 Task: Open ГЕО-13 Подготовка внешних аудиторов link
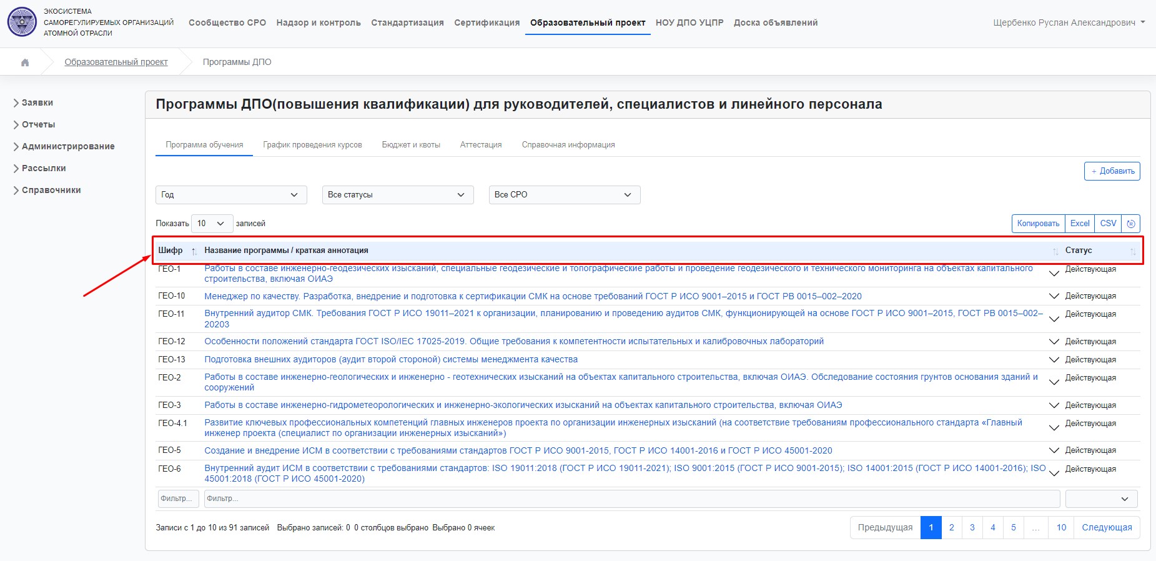click(x=391, y=360)
